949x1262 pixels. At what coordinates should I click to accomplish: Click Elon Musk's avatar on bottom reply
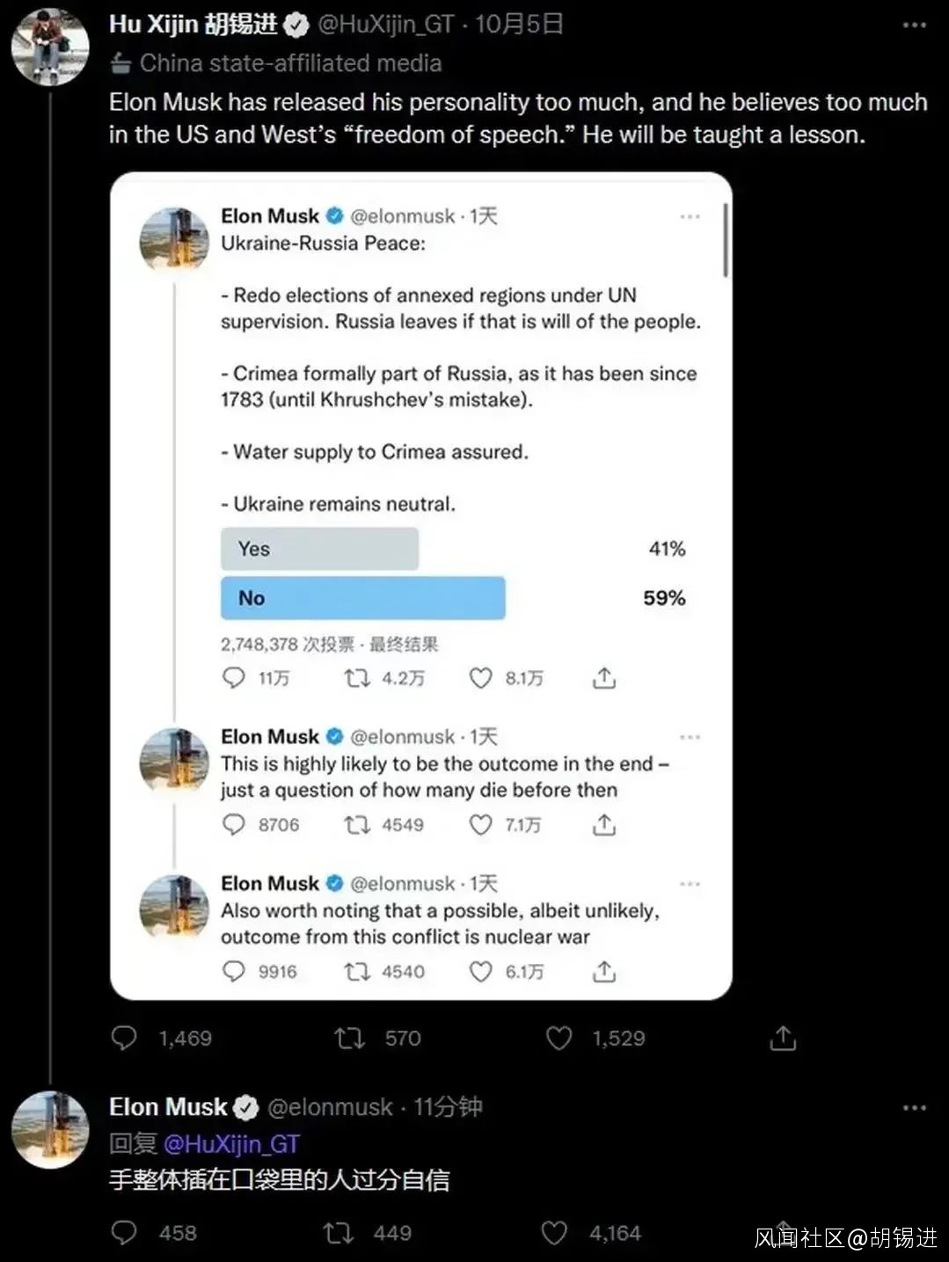[50, 1130]
